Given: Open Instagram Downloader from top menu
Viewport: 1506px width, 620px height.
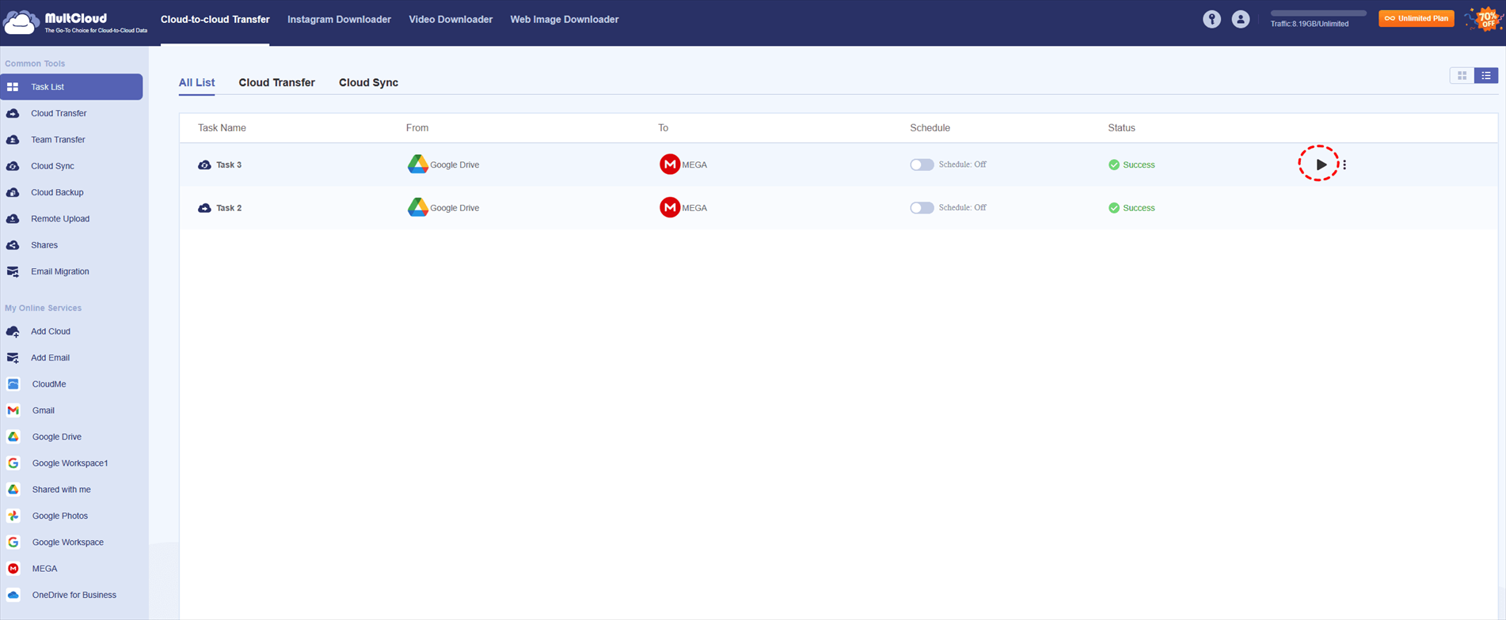Looking at the screenshot, I should (x=339, y=19).
